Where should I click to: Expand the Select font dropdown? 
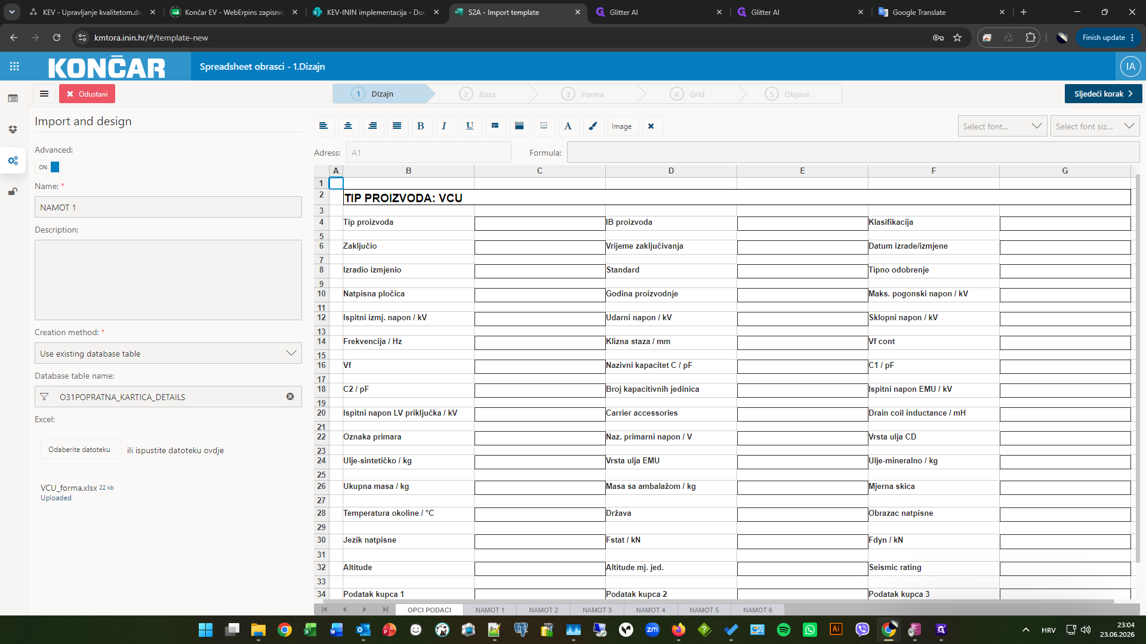point(1003,126)
